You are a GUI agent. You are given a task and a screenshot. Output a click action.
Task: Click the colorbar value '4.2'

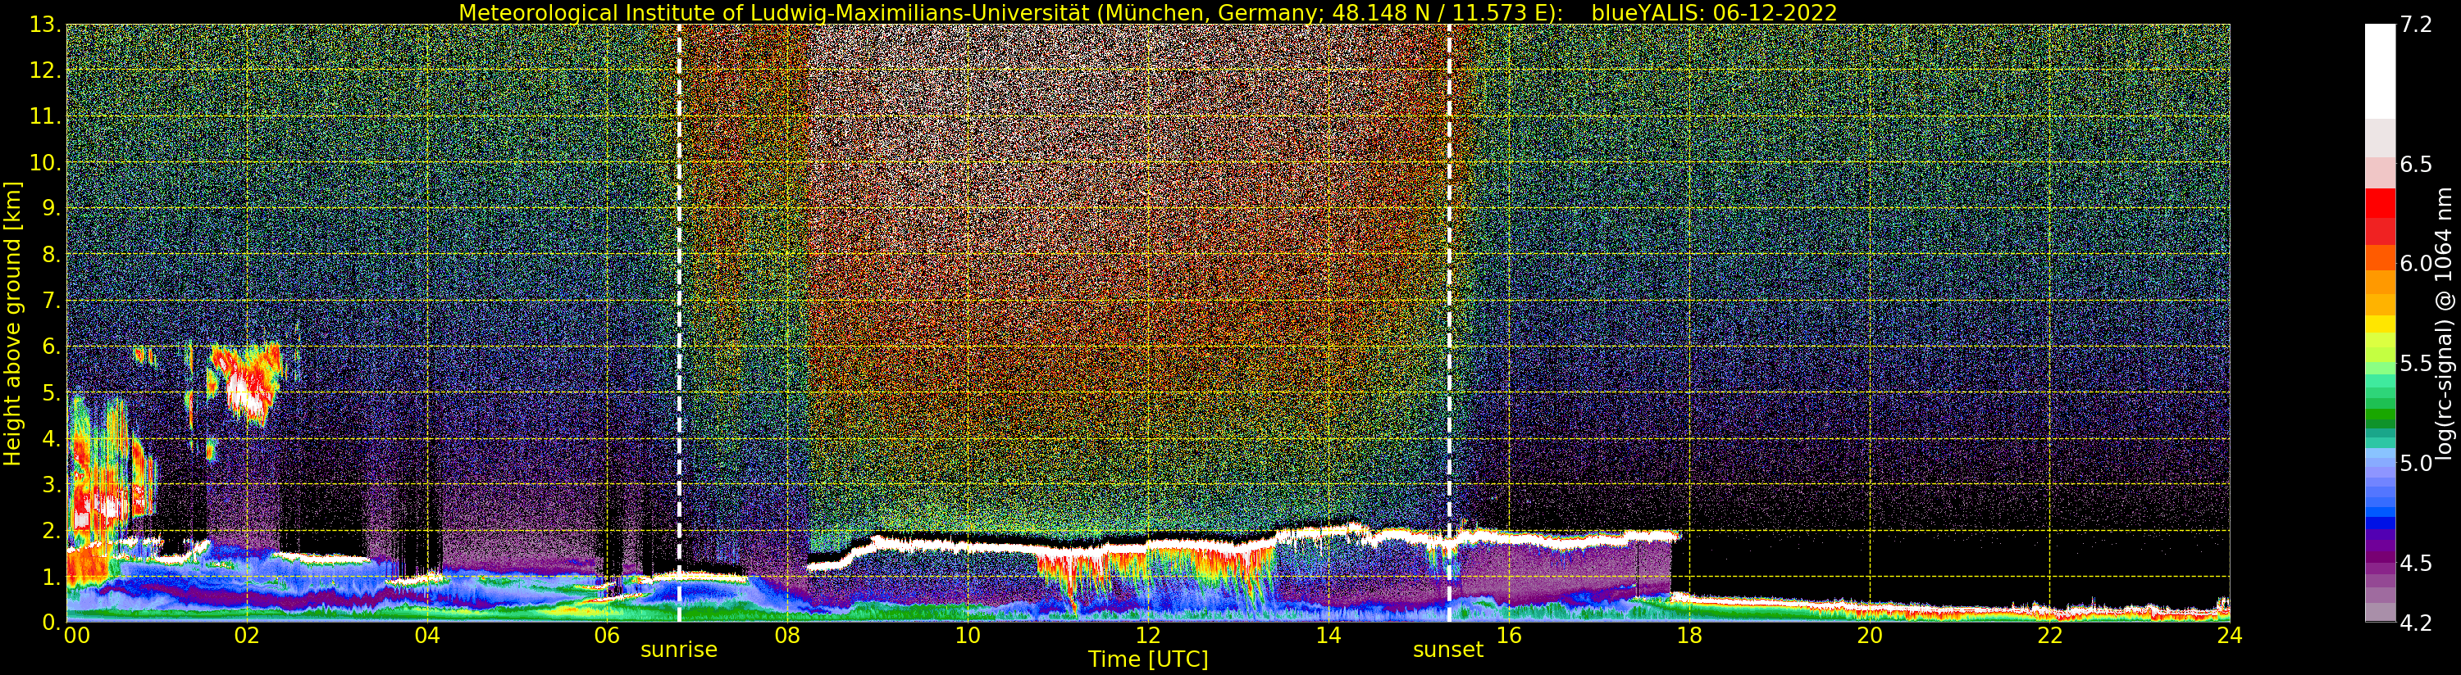point(2416,623)
